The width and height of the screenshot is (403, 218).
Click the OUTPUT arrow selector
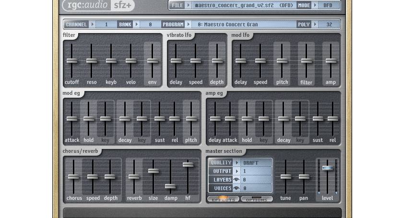(x=237, y=171)
